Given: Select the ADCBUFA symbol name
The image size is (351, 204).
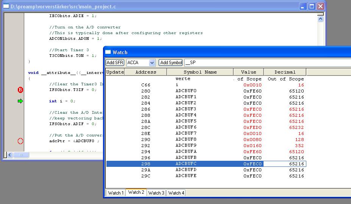Looking at the screenshot, I should pyautogui.click(x=186, y=151).
